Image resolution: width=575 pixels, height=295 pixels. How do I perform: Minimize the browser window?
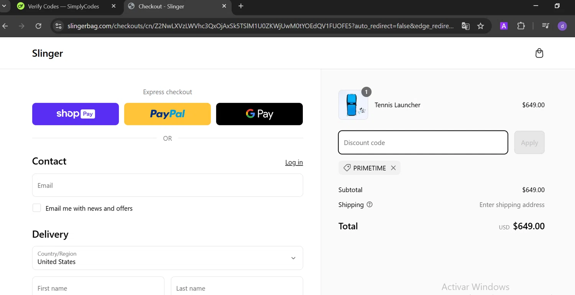tap(536, 6)
